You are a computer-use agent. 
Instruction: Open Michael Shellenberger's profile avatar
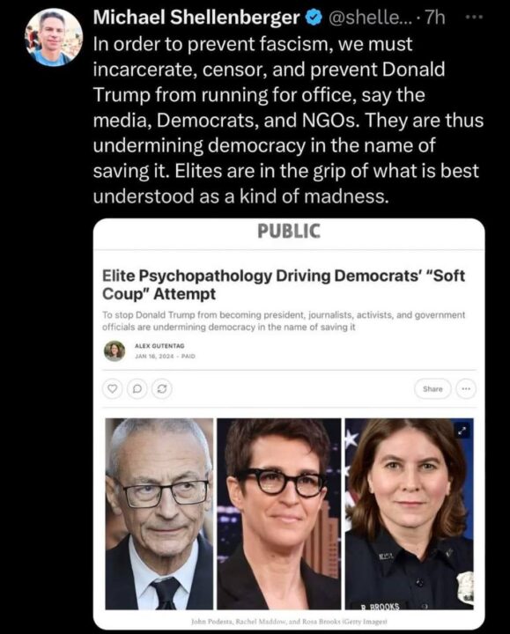point(54,37)
